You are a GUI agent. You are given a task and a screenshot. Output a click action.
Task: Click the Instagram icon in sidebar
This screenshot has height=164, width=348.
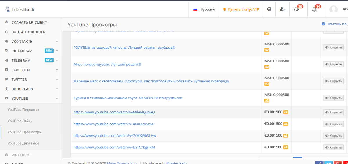coord(6,51)
